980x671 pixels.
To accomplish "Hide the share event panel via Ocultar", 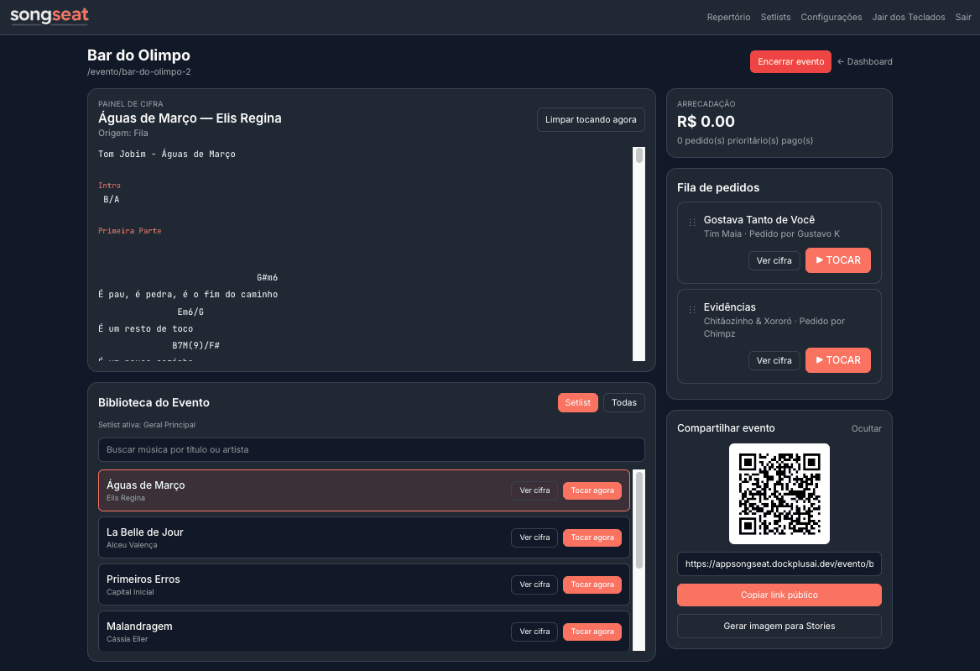I will coord(866,428).
